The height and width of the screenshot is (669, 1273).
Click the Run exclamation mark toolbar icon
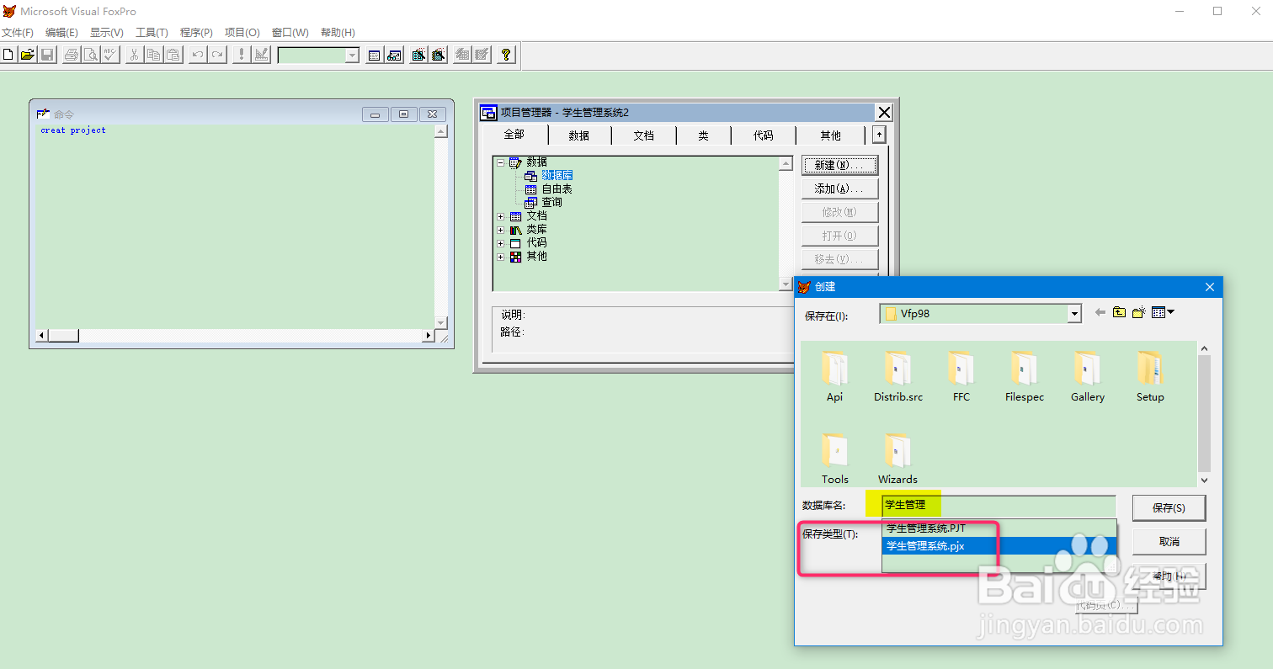(x=241, y=55)
